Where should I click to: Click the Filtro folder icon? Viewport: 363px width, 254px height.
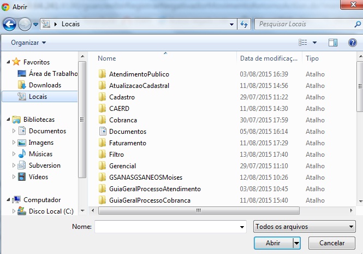pyautogui.click(x=102, y=154)
